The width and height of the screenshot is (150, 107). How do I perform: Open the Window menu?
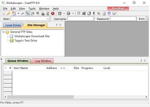pyautogui.click(x=44, y=9)
